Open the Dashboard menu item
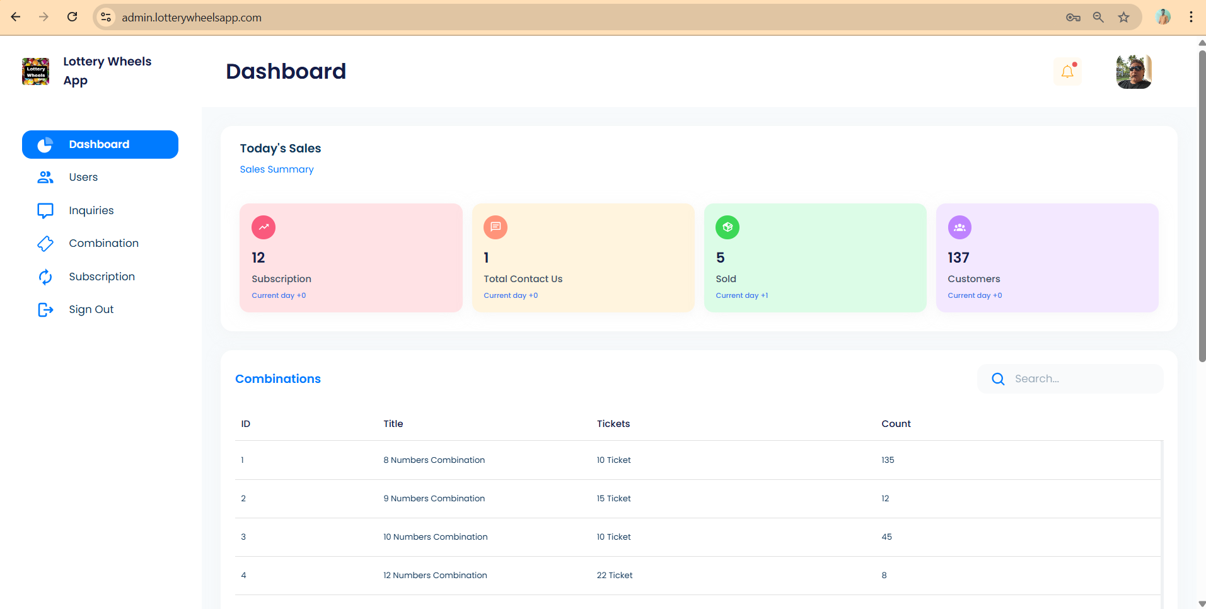The width and height of the screenshot is (1206, 609). pyautogui.click(x=100, y=145)
